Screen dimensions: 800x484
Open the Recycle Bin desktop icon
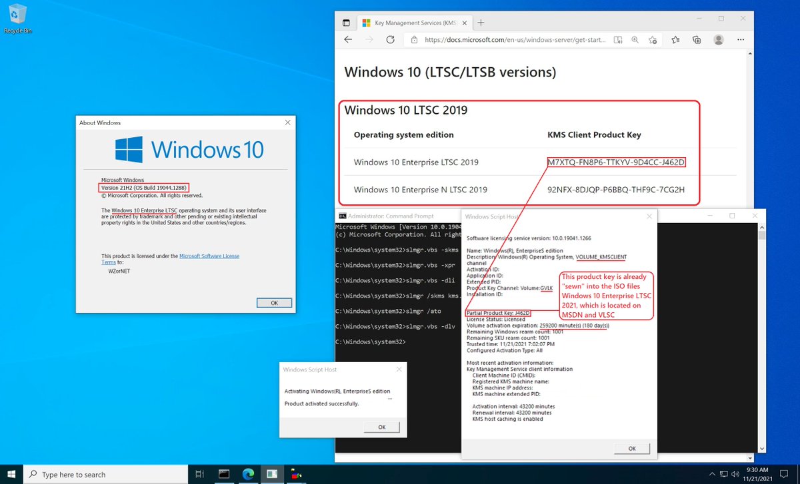(17, 18)
